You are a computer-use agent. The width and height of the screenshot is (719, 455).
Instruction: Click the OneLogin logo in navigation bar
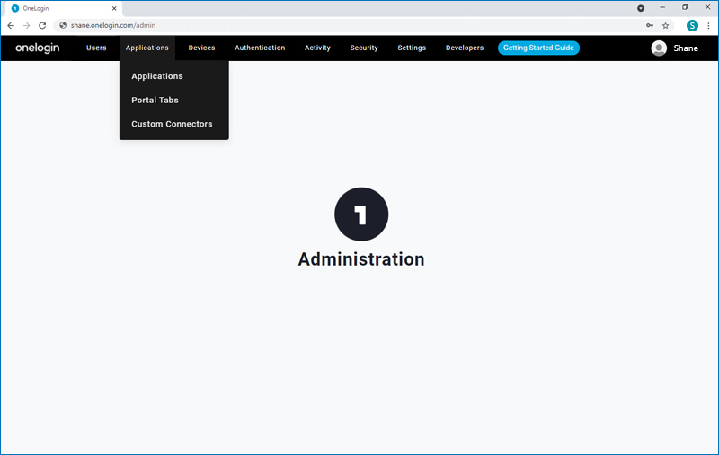(37, 48)
